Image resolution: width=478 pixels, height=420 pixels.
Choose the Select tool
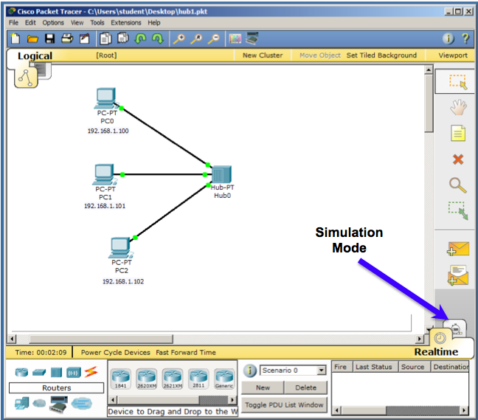point(457,81)
